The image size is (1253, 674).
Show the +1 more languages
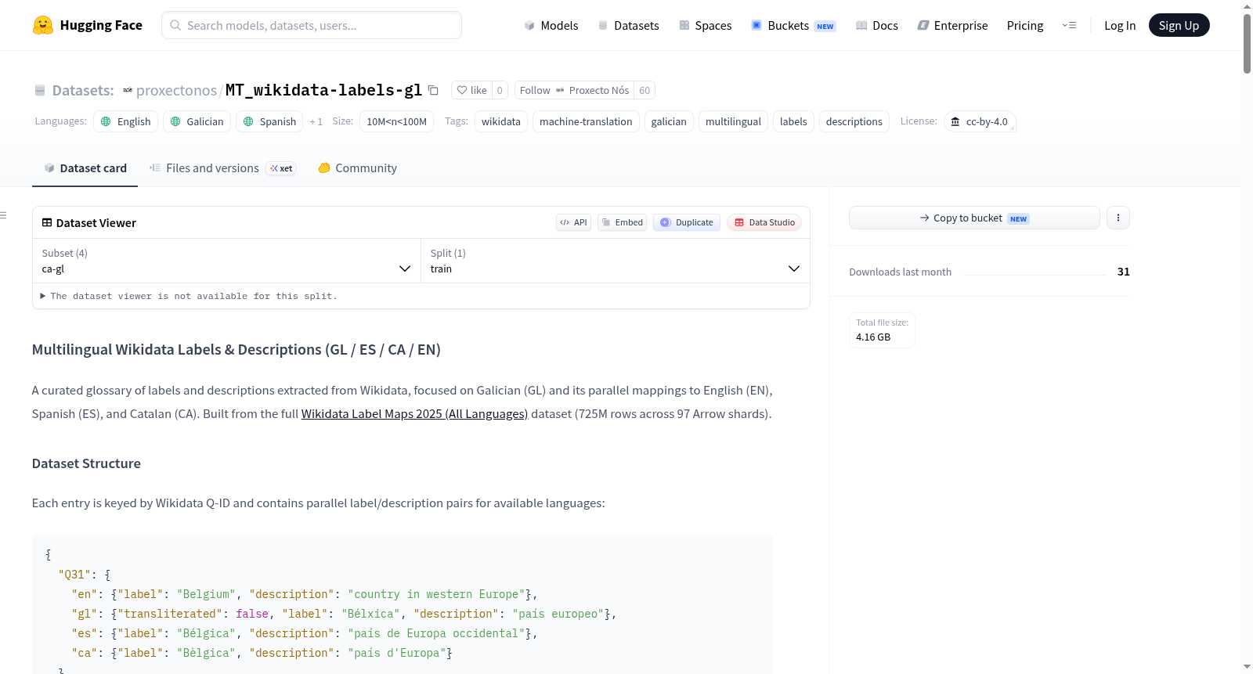pyautogui.click(x=316, y=121)
